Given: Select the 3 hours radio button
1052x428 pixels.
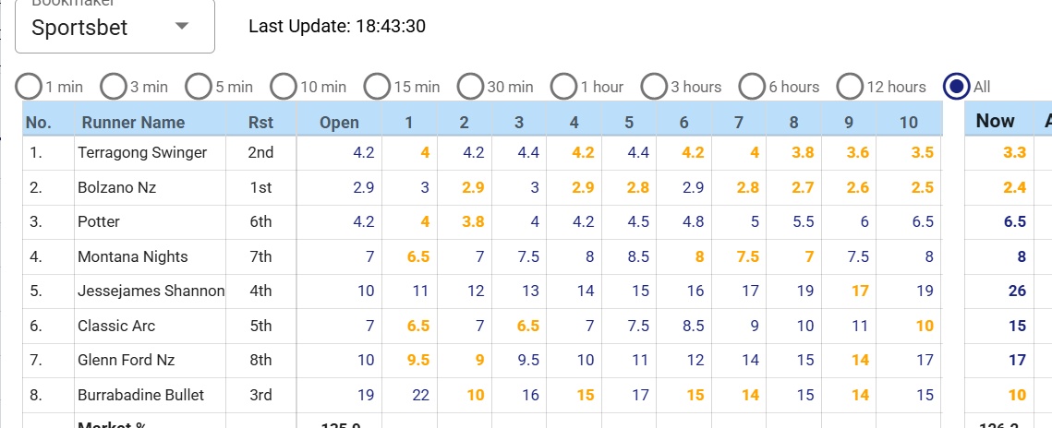Looking at the screenshot, I should [654, 87].
